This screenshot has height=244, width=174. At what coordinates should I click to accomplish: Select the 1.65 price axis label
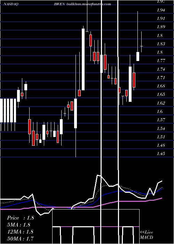(161, 94)
